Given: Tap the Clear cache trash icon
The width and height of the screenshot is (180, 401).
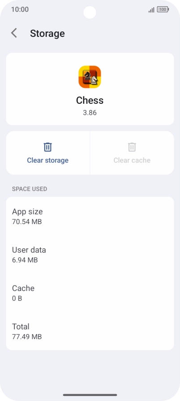Looking at the screenshot, I should tap(132, 147).
